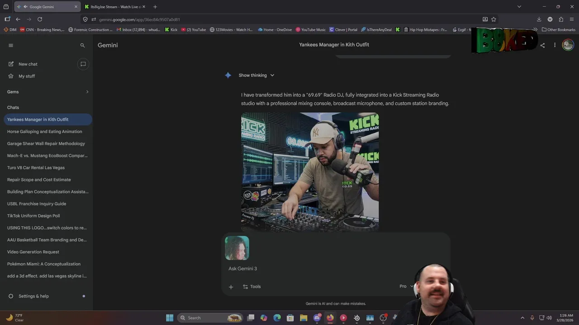The width and height of the screenshot is (579, 325).
Task: Open a new browser tab
Action: (155, 7)
